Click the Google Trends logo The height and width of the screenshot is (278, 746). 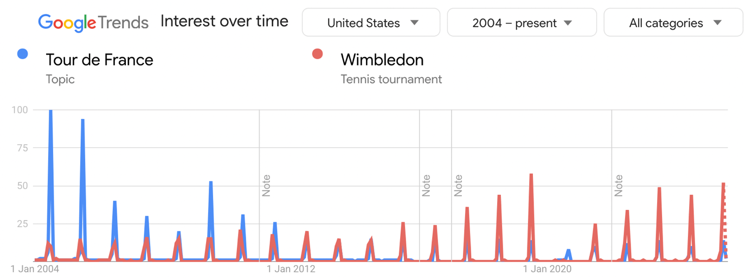tap(93, 22)
